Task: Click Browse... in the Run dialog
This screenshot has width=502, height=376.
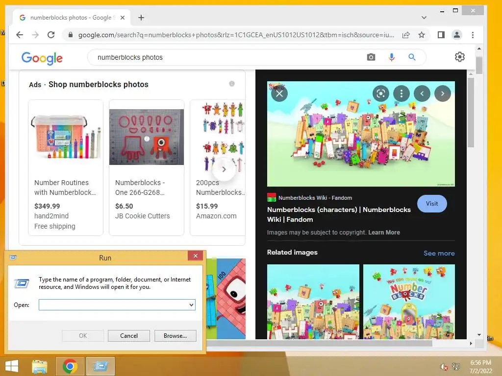Action: pyautogui.click(x=175, y=336)
